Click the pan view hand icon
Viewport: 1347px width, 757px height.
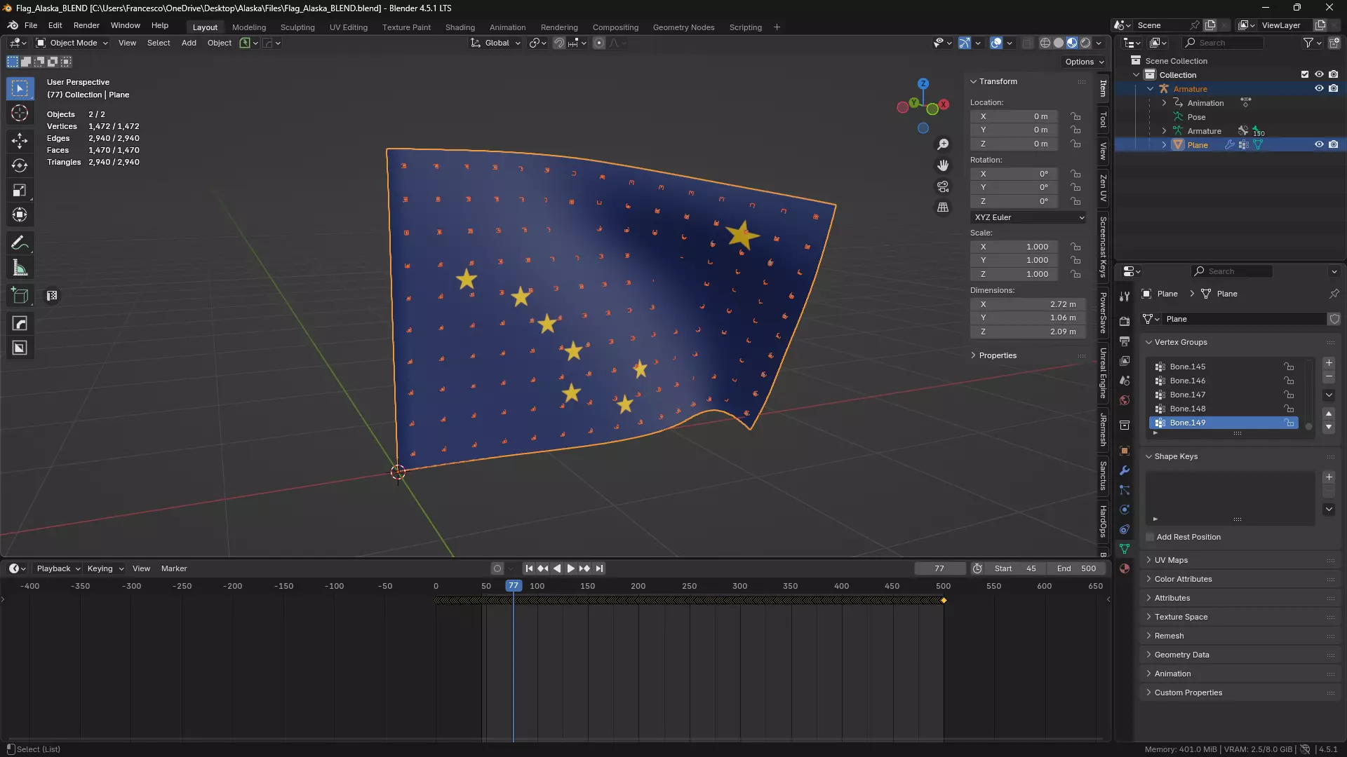(x=943, y=165)
